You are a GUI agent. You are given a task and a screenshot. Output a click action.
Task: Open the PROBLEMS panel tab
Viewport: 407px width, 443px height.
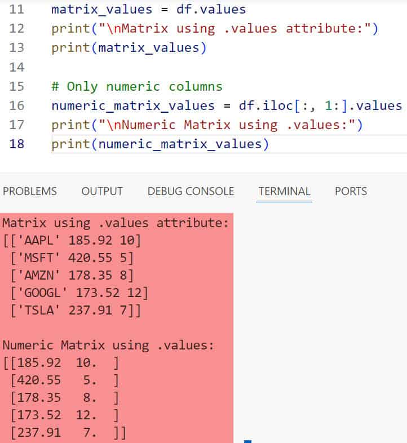point(30,191)
